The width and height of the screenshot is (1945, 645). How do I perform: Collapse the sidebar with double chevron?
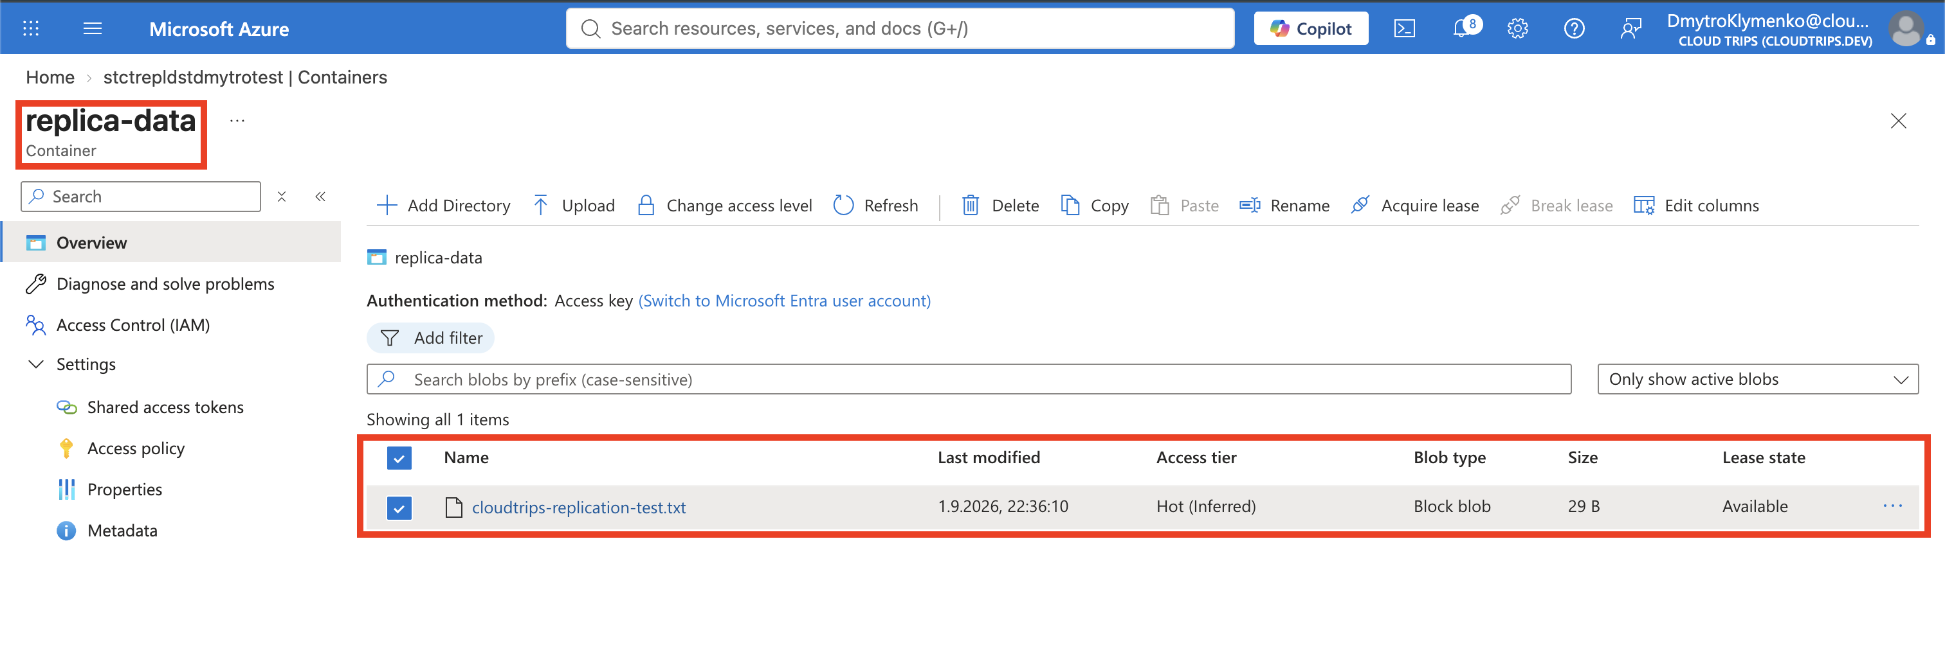click(x=320, y=196)
